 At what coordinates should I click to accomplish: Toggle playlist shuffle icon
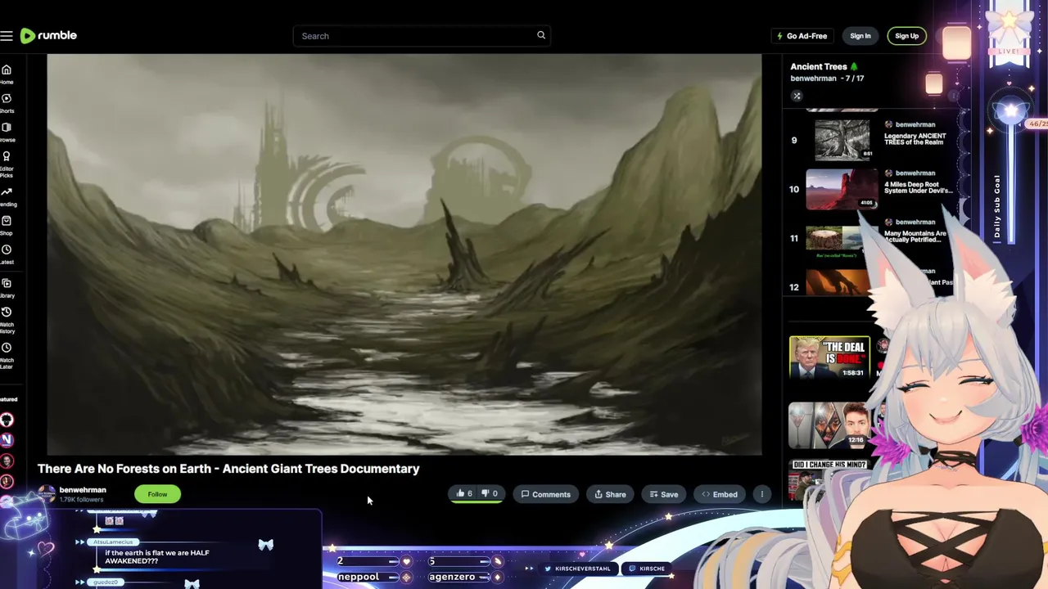point(797,96)
